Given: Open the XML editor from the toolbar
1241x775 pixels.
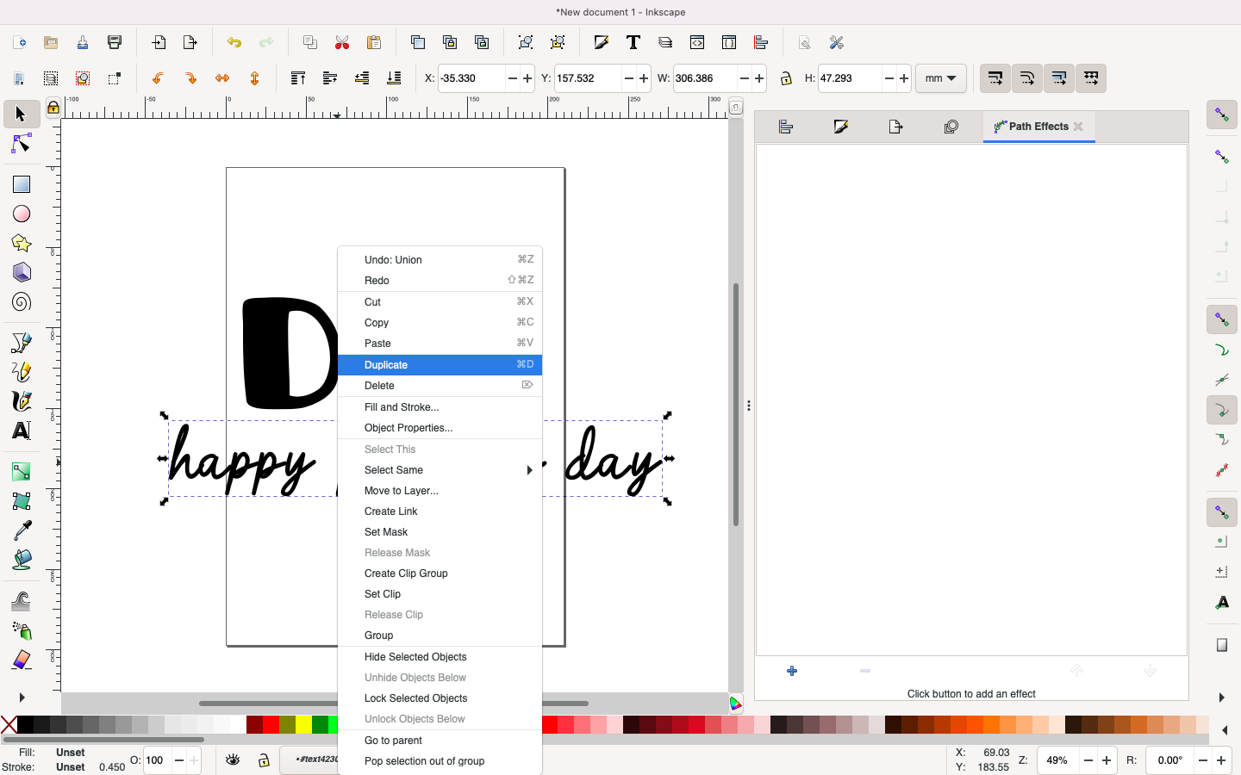Looking at the screenshot, I should (697, 42).
